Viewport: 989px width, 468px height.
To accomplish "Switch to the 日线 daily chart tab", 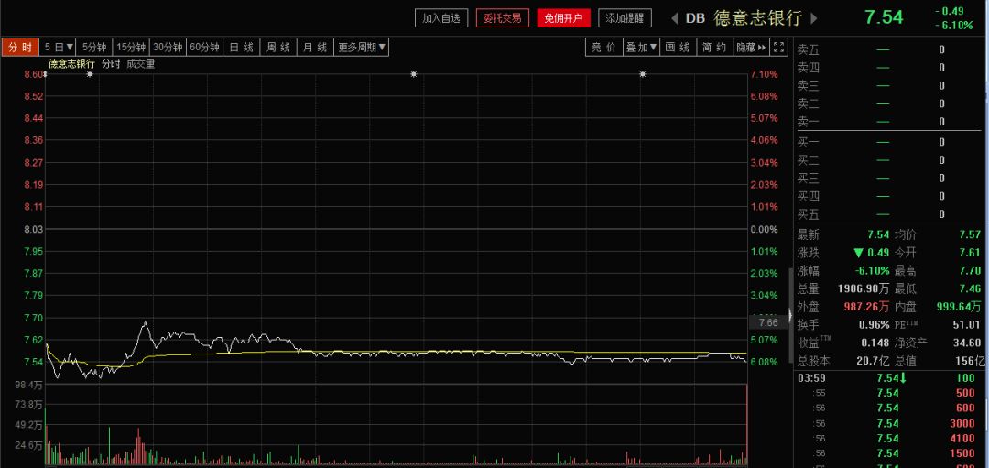I will point(242,48).
